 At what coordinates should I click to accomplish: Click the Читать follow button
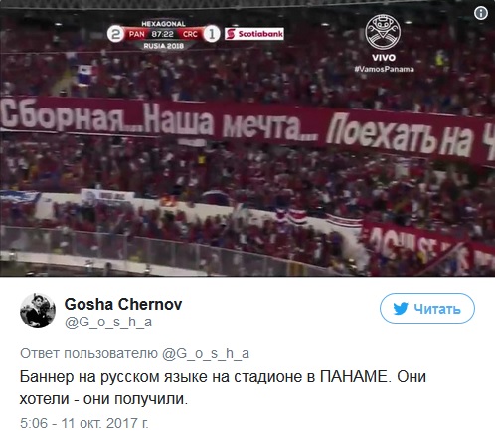[x=427, y=309]
